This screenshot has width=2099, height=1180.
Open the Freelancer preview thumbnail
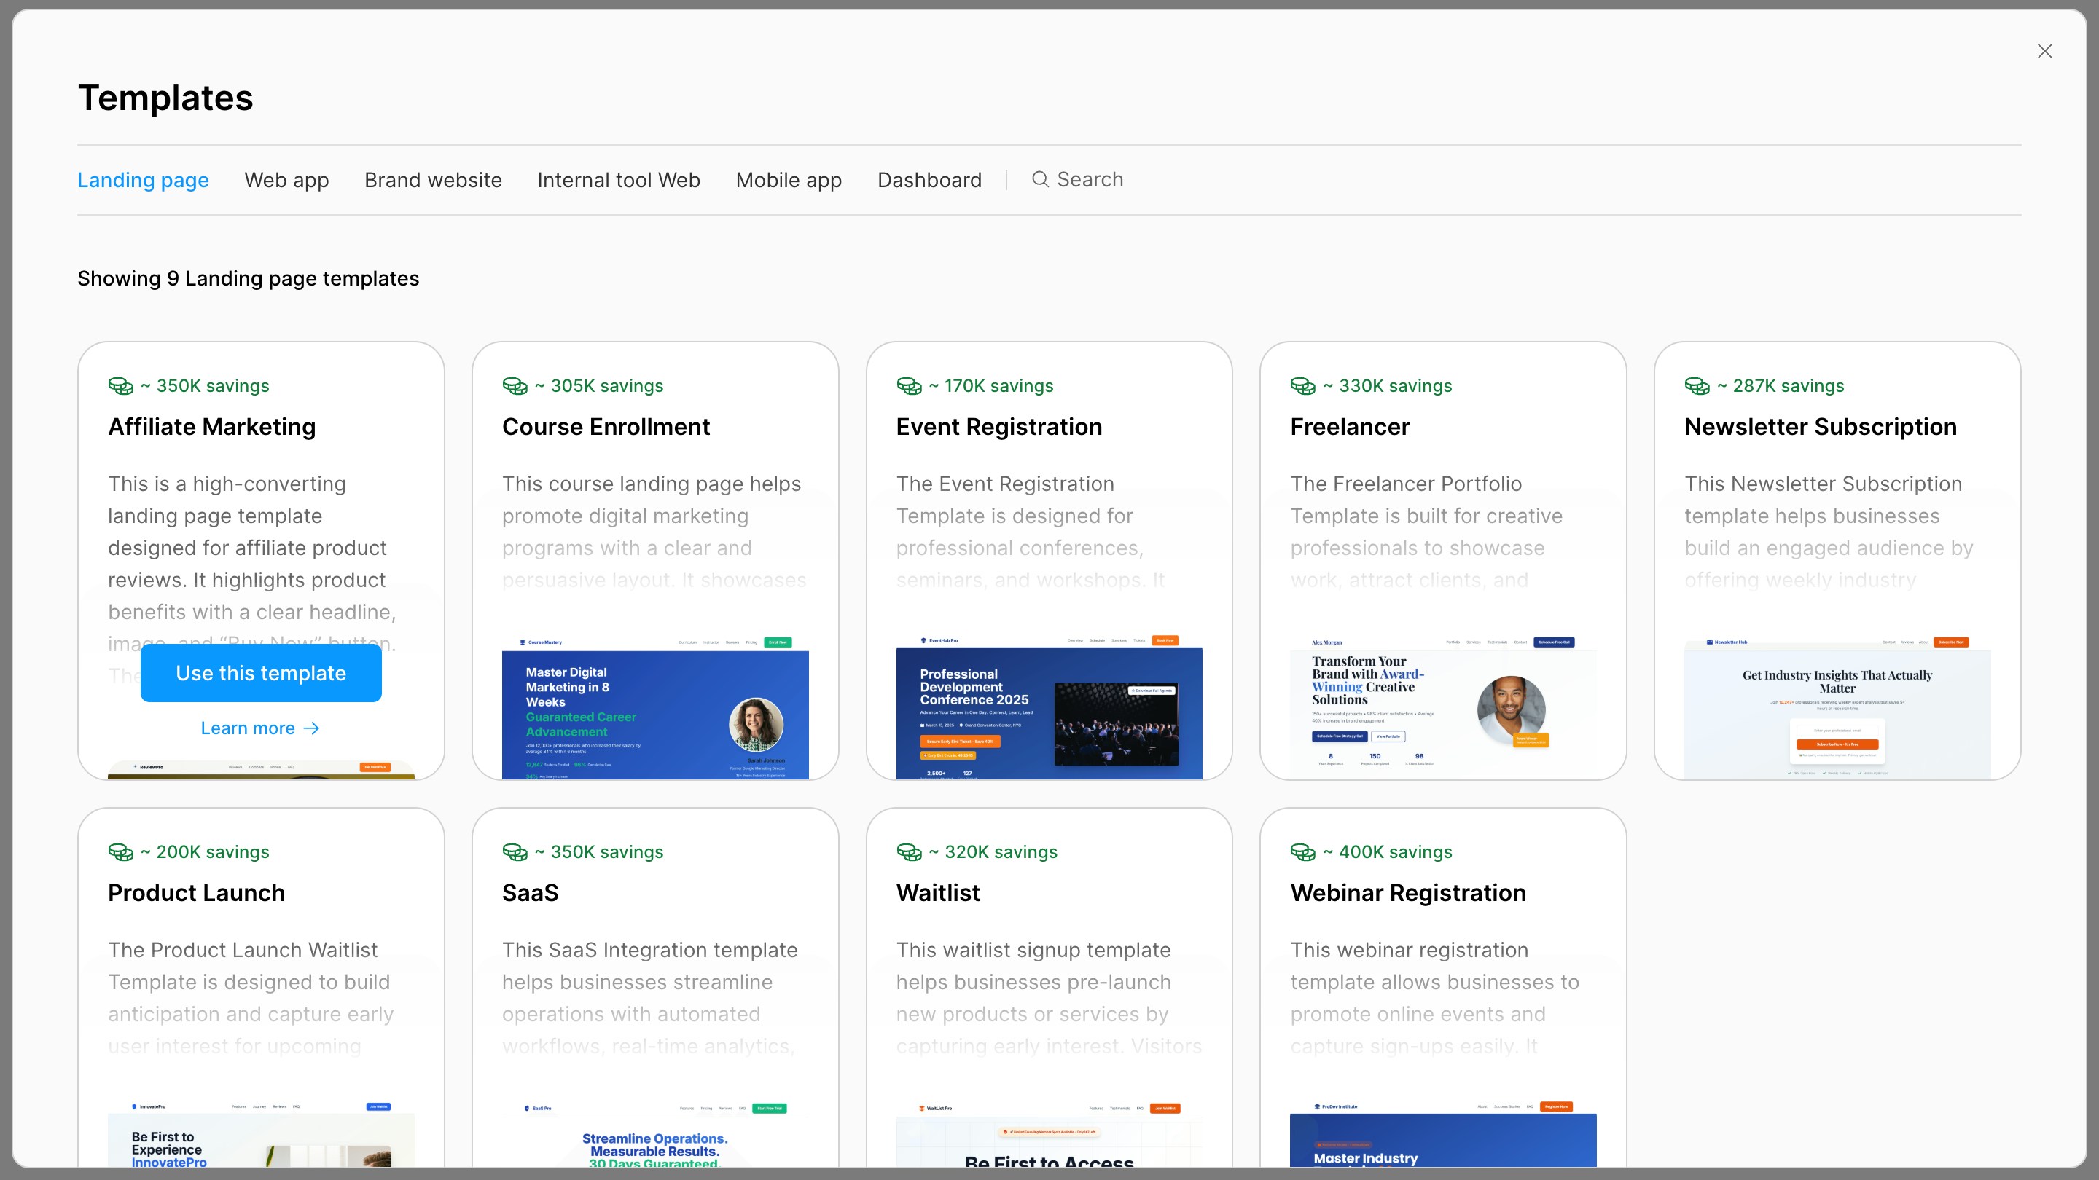(x=1443, y=706)
